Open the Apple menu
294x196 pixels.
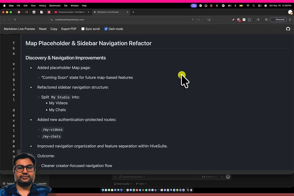click(x=4, y=5)
